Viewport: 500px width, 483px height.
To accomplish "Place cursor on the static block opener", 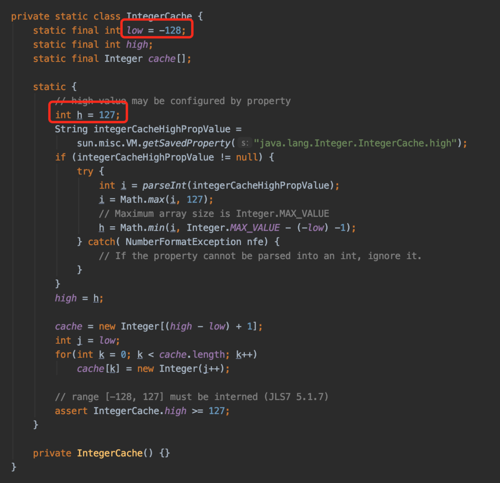I will pyautogui.click(x=55, y=87).
